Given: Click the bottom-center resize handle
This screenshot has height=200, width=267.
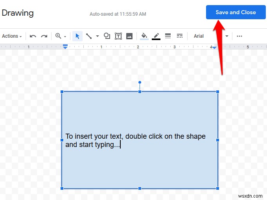Looking at the screenshot, I should click(140, 188).
